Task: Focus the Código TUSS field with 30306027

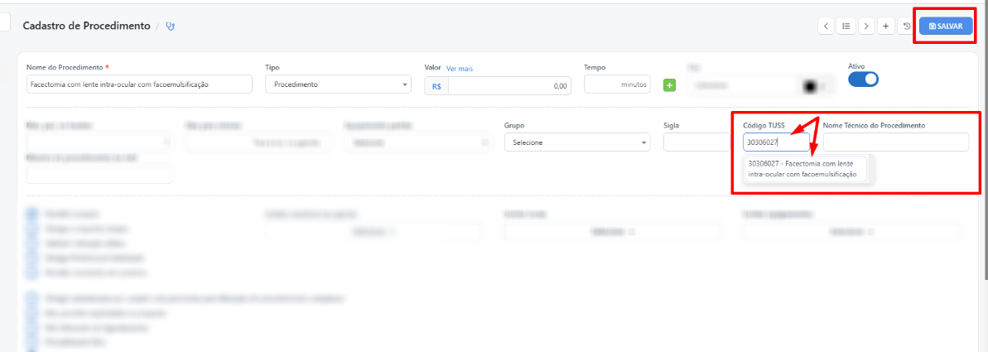Action: click(x=776, y=142)
